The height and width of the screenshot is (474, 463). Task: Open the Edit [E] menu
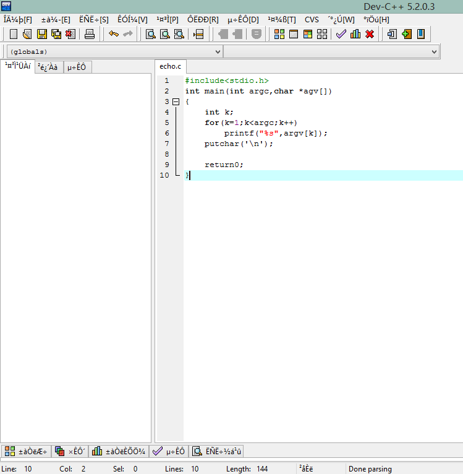[56, 20]
